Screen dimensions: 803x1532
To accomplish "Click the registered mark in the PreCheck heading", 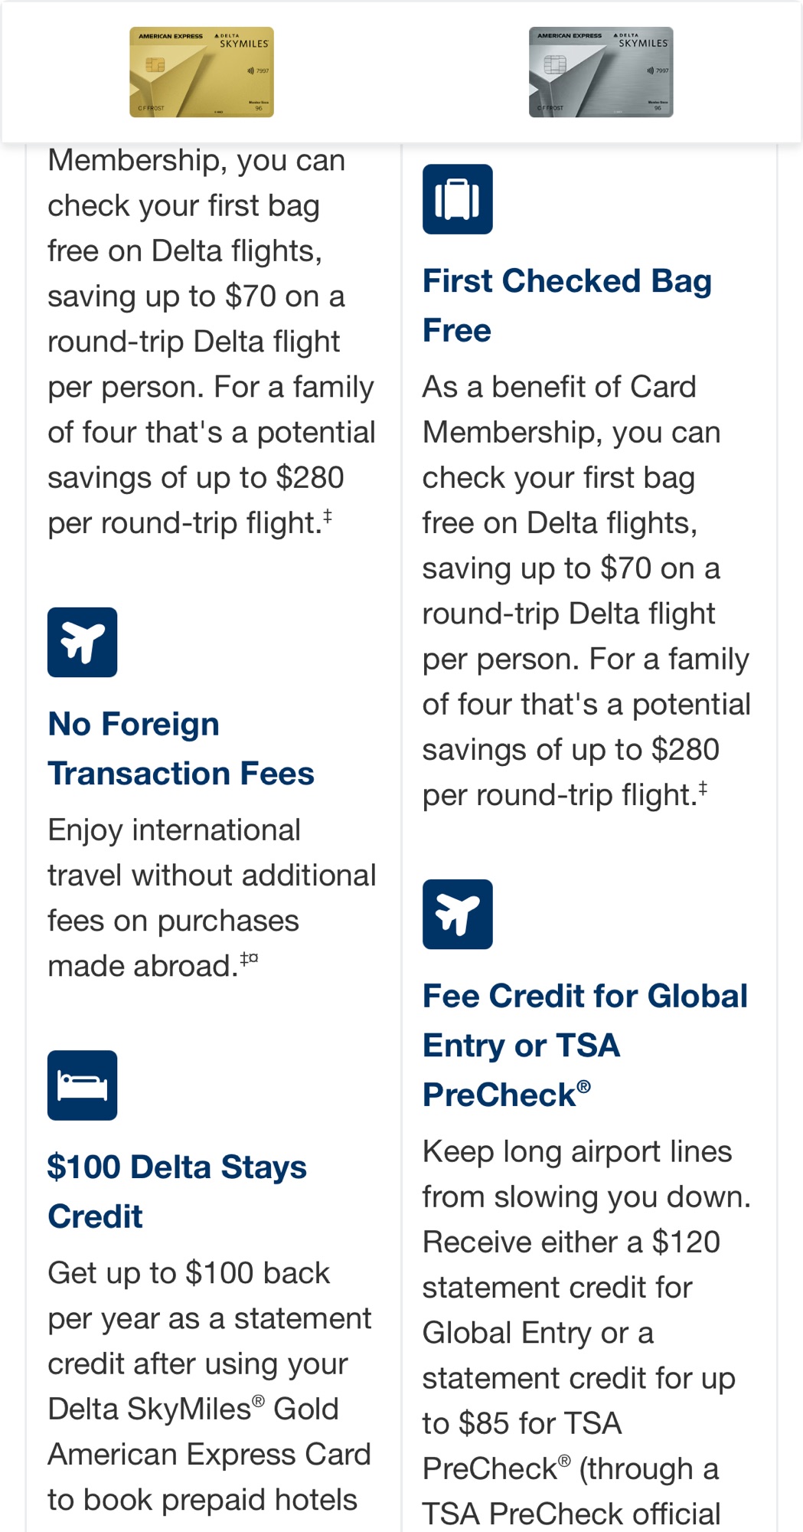I will coord(583,1086).
